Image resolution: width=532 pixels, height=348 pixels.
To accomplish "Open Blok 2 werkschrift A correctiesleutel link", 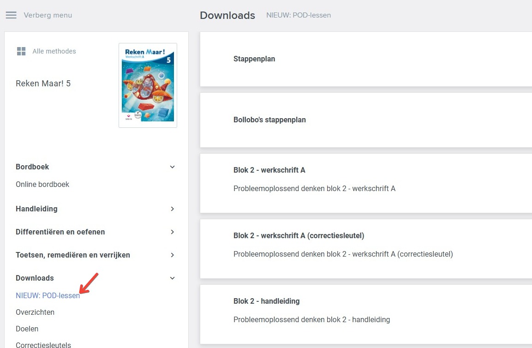I will click(343, 254).
